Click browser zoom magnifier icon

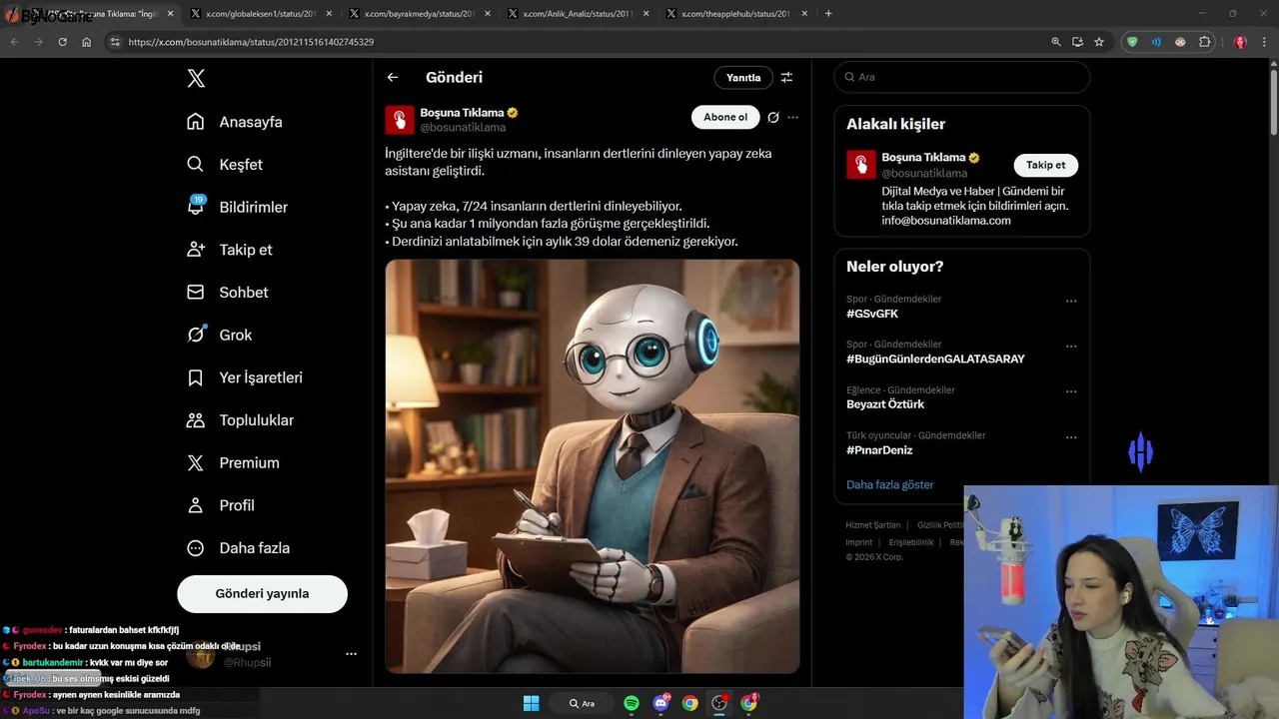click(x=1056, y=42)
